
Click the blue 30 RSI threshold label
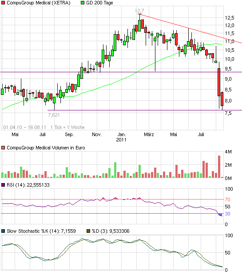(x=228, y=214)
